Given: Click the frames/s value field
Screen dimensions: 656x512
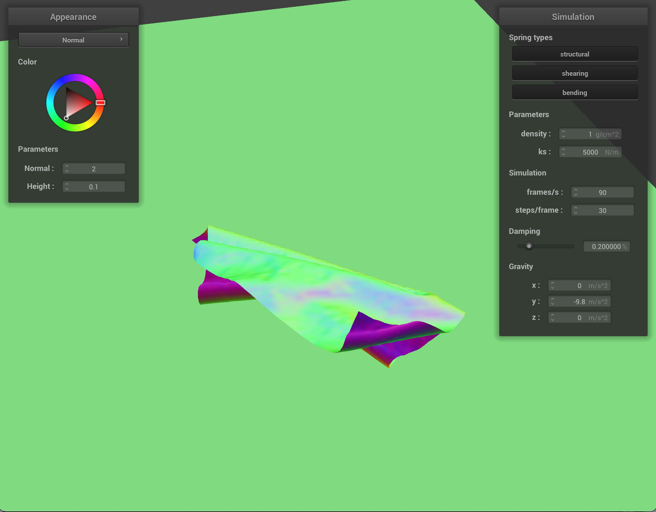Looking at the screenshot, I should (603, 192).
